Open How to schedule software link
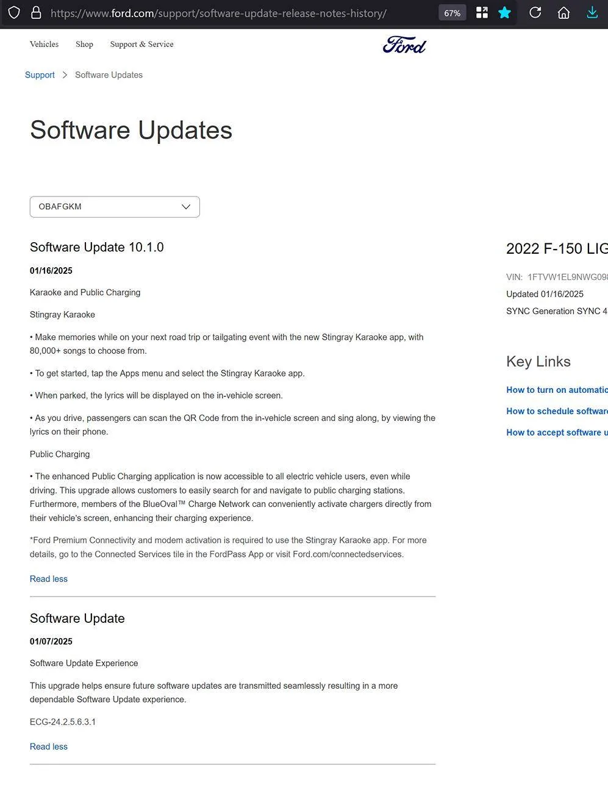This screenshot has height=793, width=608. (x=557, y=411)
